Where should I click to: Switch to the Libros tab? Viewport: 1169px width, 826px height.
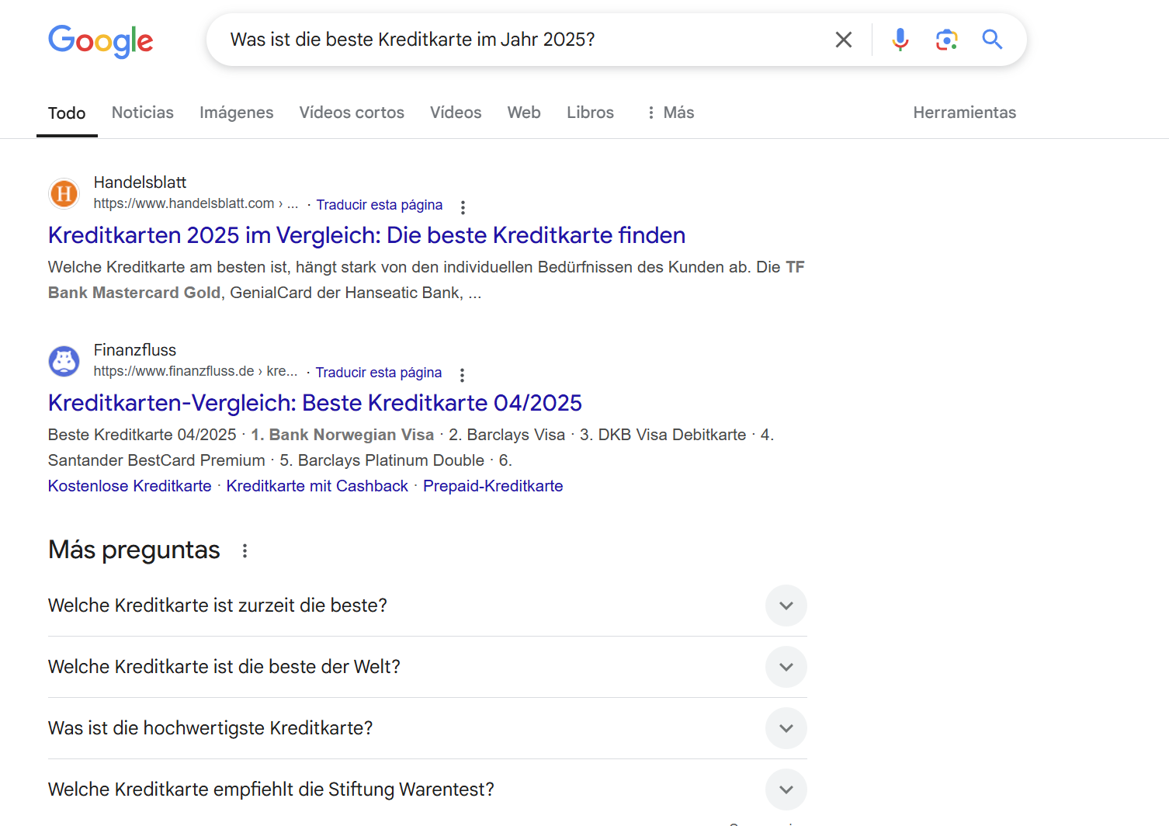click(x=590, y=113)
